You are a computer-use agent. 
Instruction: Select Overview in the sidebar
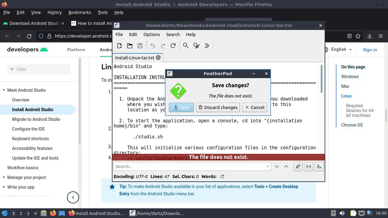21,100
